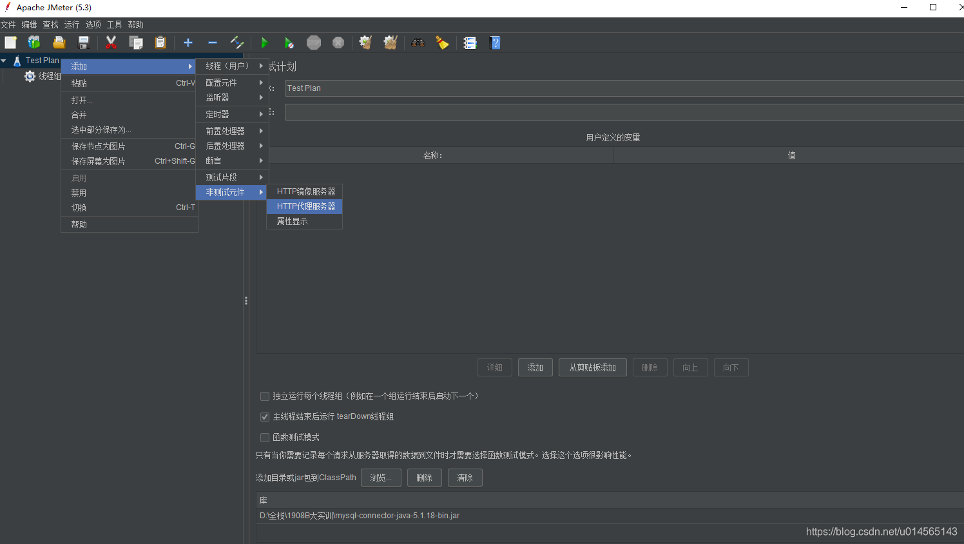Click Start no pauses icon
The height and width of the screenshot is (544, 964).
click(x=289, y=43)
